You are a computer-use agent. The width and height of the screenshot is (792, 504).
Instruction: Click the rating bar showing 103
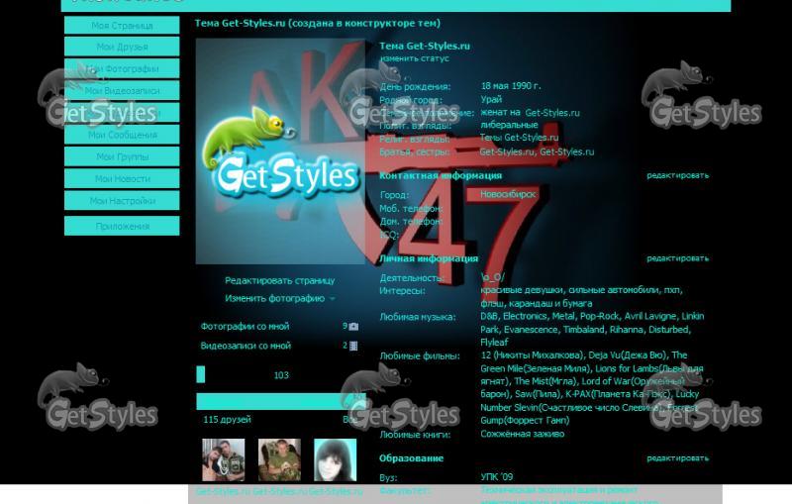point(280,375)
